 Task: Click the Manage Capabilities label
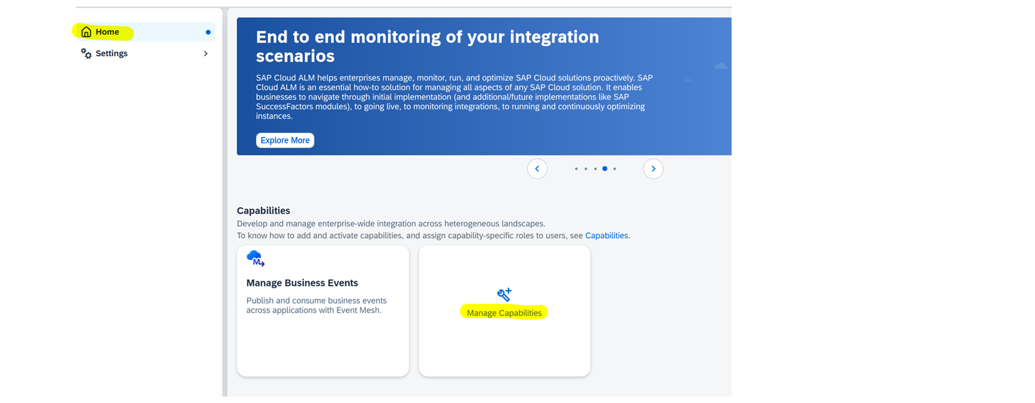[x=505, y=313]
